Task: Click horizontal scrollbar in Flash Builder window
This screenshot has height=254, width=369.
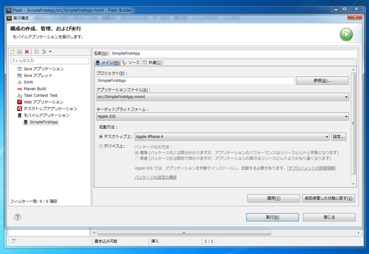Action: pos(184,233)
